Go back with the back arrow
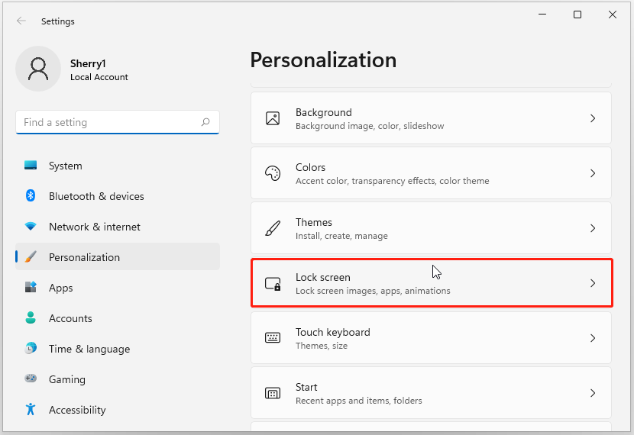The width and height of the screenshot is (634, 435). coord(21,21)
